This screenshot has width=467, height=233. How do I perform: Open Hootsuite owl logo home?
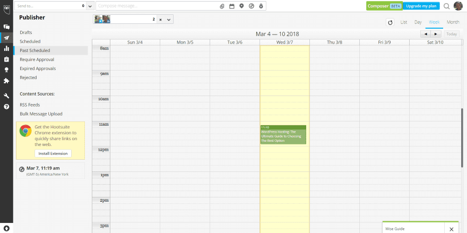click(x=6, y=9)
